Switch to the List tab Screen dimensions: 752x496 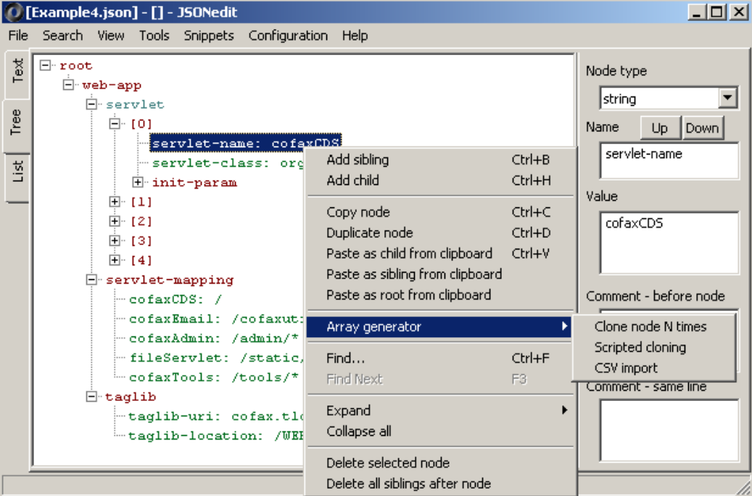tap(17, 164)
